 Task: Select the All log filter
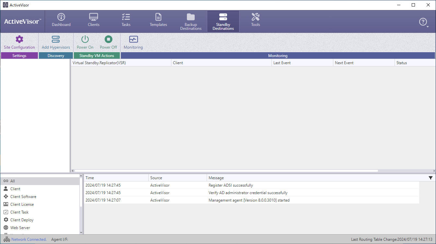tap(40, 181)
